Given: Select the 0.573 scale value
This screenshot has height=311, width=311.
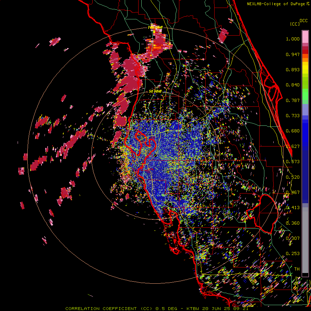Looking at the screenshot, I should [293, 162].
